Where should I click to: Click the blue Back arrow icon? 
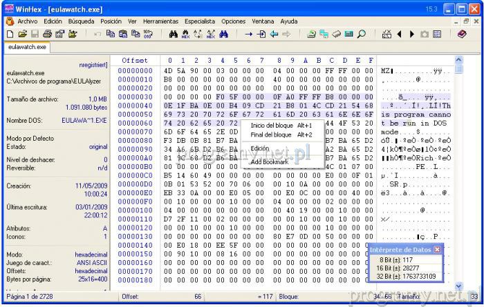(x=274, y=33)
